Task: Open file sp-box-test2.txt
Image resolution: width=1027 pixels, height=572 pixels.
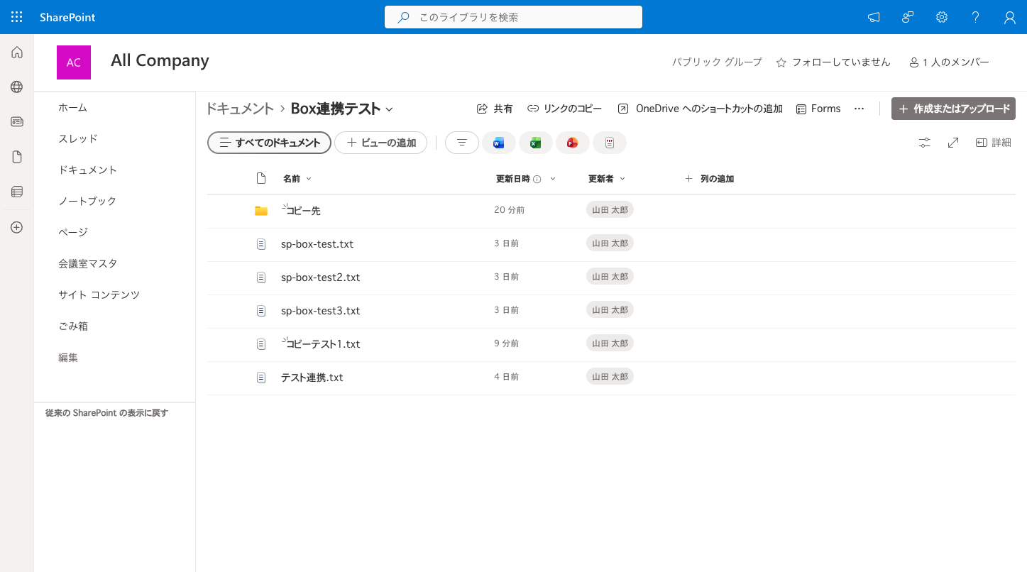Action: pyautogui.click(x=320, y=277)
